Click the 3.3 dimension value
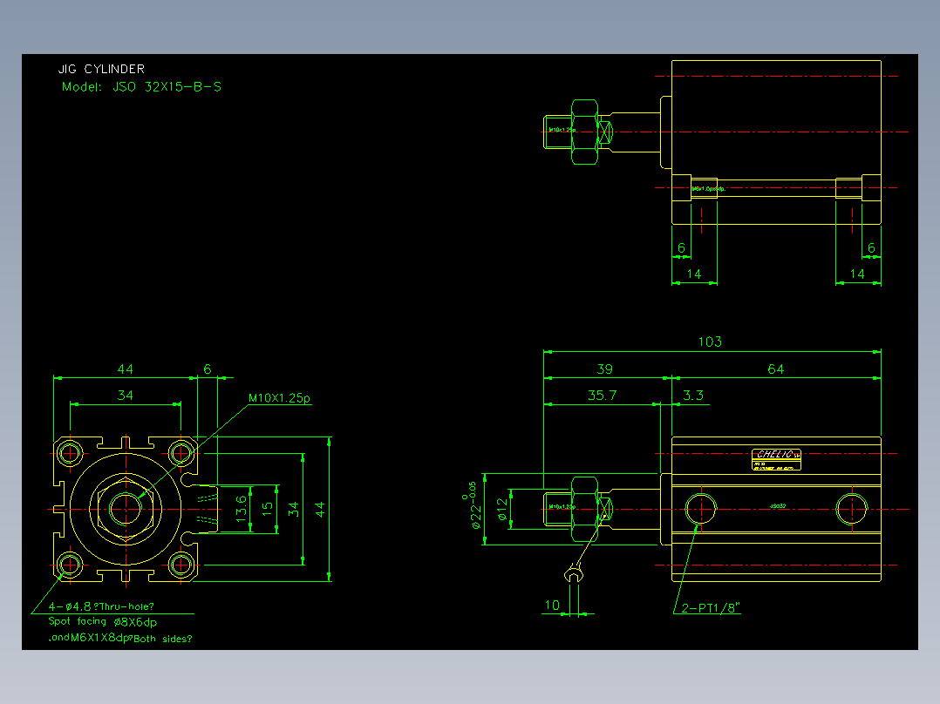Viewport: 940px width, 704px height. [x=693, y=396]
